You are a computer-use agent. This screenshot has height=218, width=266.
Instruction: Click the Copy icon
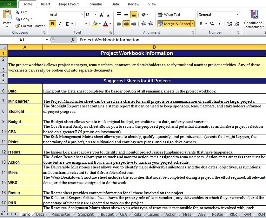17,19
